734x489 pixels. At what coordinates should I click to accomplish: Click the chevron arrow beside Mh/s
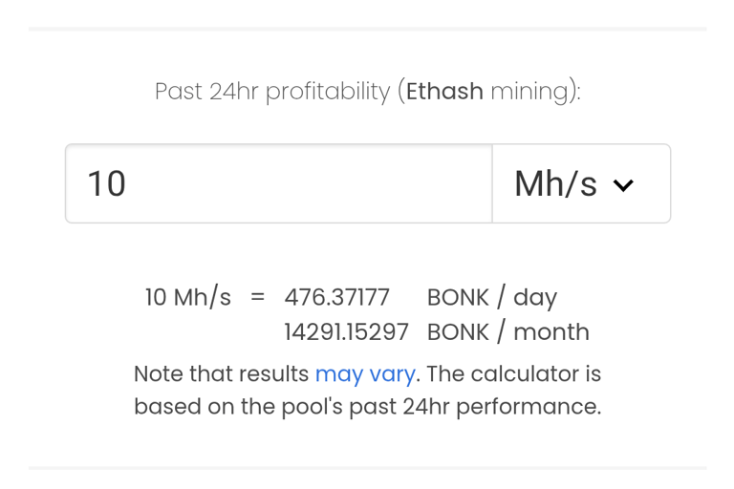pyautogui.click(x=623, y=185)
